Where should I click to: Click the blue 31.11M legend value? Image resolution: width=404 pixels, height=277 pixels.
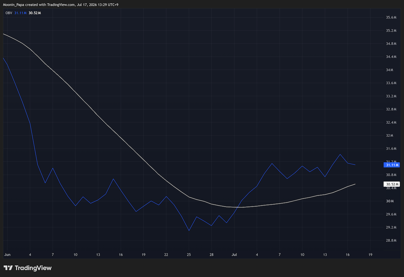(x=20, y=13)
